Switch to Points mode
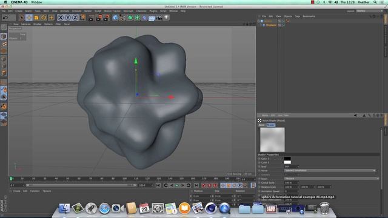Image resolution: width=388 pixels, height=218 pixels. (4, 59)
